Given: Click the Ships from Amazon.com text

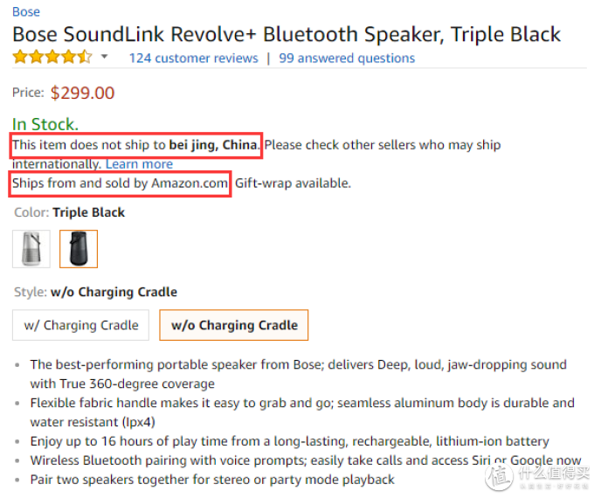Looking at the screenshot, I should tap(120, 183).
